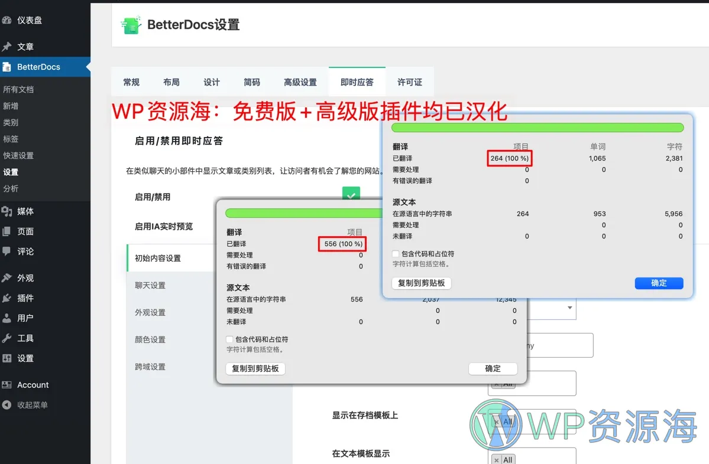The height and width of the screenshot is (464, 709).
Task: Switch to the 简码 tab
Action: pyautogui.click(x=252, y=82)
